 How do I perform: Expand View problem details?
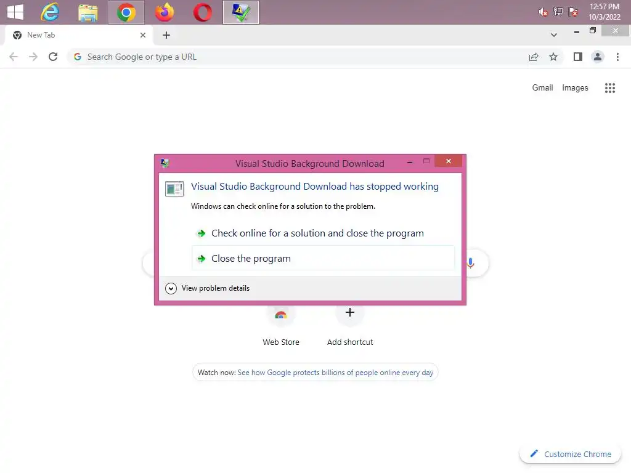click(x=207, y=288)
